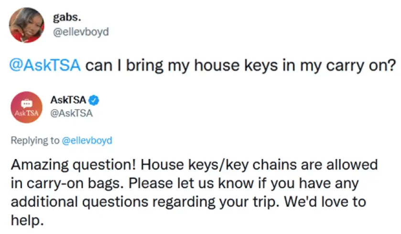Click the suitcase chat bubble inside AskTSA logo
This screenshot has width=401, height=234.
tap(26, 103)
